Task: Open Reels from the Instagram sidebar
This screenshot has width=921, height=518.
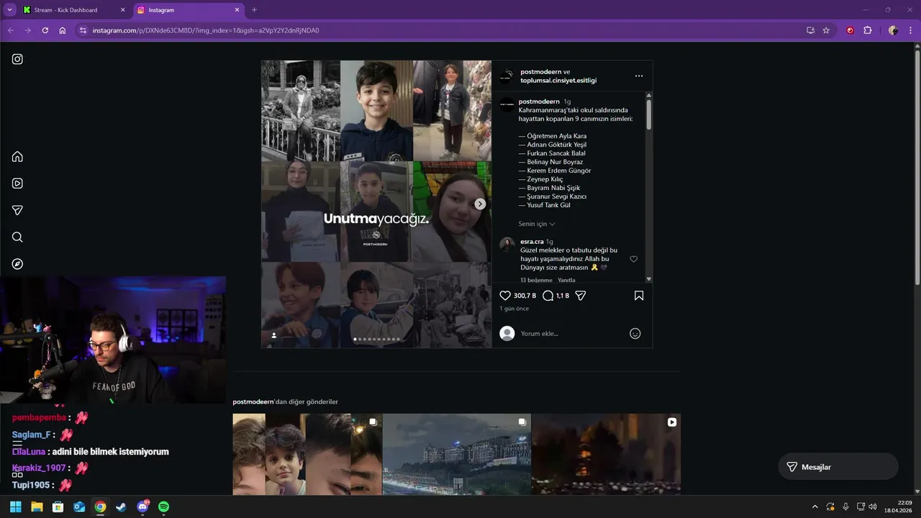Action: click(x=17, y=183)
